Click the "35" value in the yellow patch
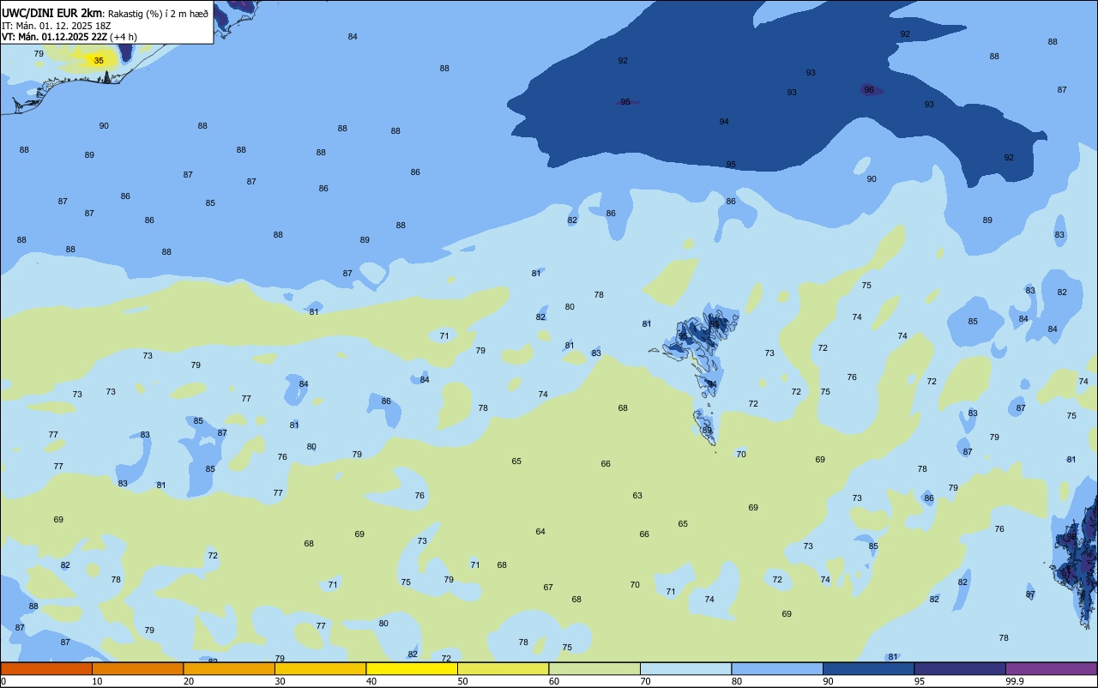Screen dimensions: 1098x688 (99, 61)
